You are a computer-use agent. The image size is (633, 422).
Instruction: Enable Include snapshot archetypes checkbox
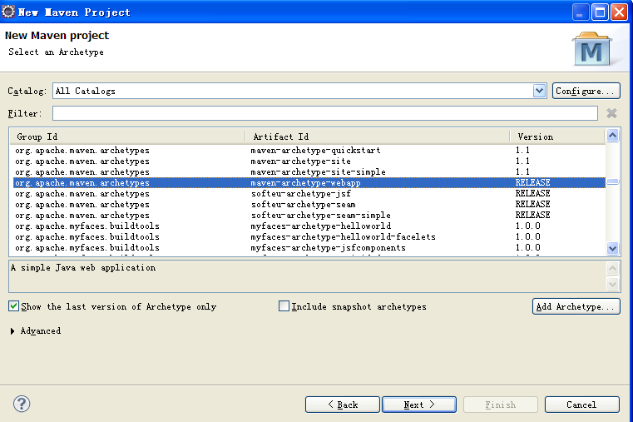pos(284,306)
